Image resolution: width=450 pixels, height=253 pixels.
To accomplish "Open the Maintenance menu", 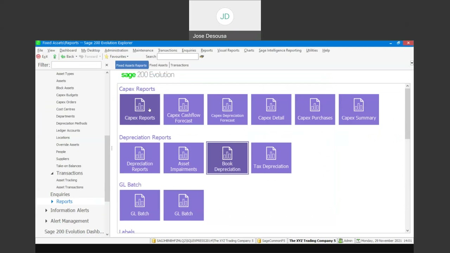I will coord(143,50).
